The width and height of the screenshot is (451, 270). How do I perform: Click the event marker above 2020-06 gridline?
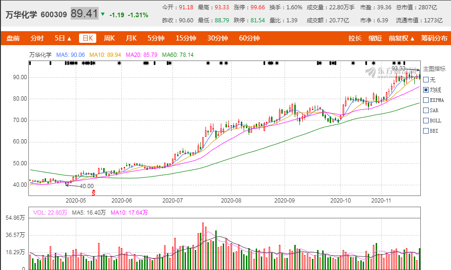(119, 63)
